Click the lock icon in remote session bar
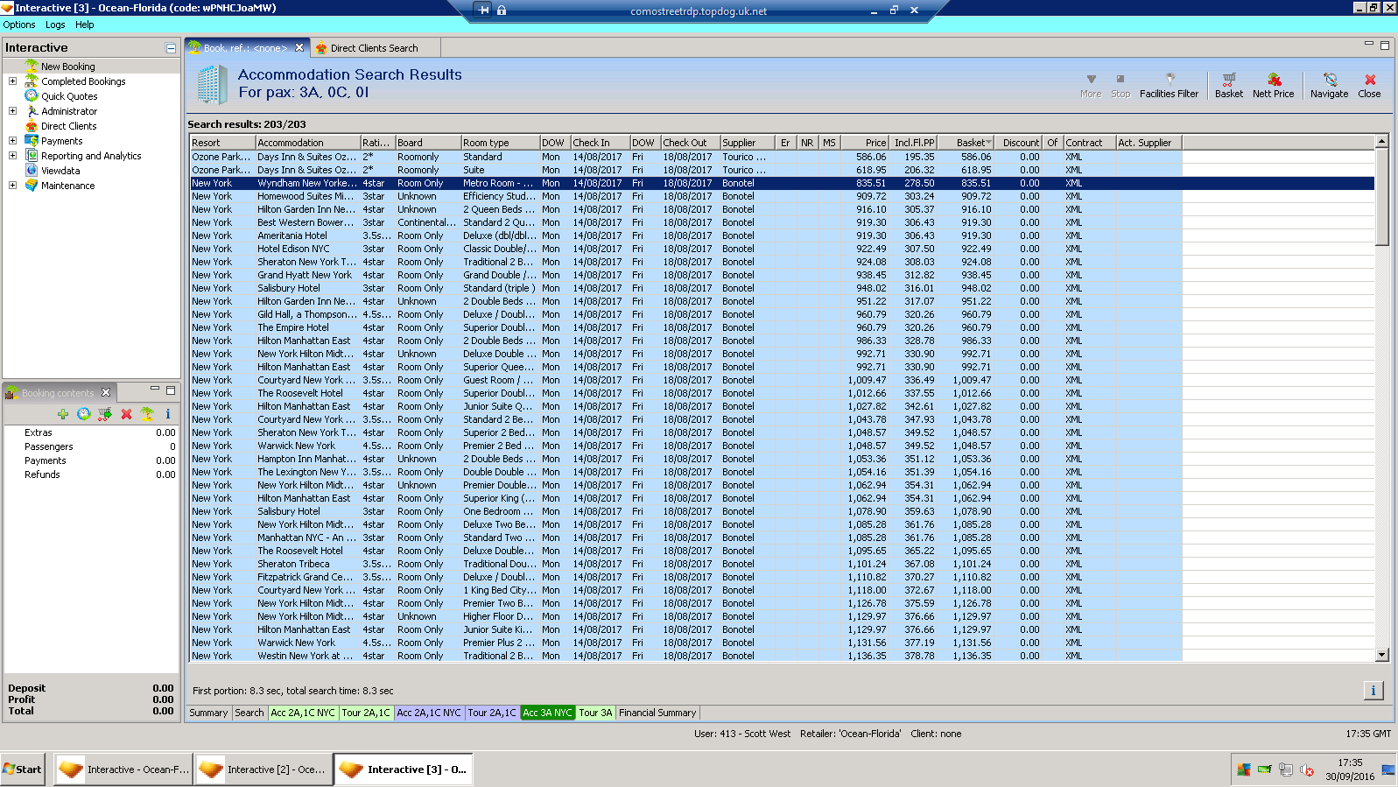 pyautogui.click(x=502, y=11)
